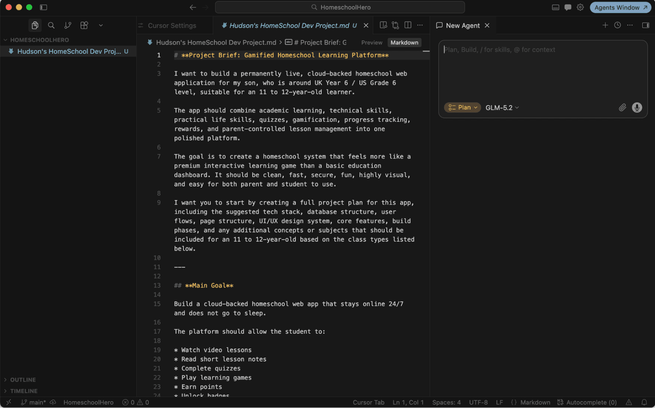Screen dimensions: 655x408
Task: Click Ln 1, Col 1 status entry
Action: [408, 403]
